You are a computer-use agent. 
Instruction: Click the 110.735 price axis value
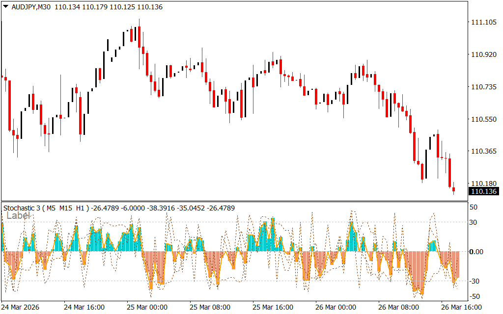coord(483,87)
